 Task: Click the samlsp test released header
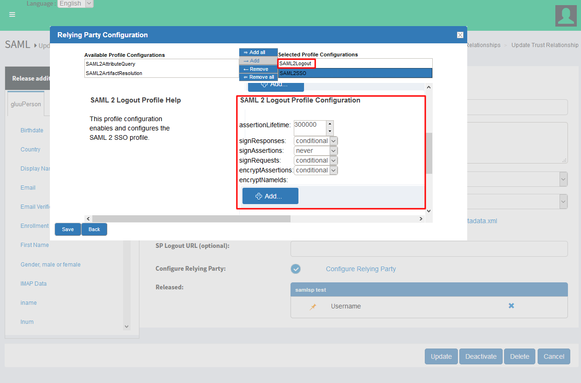[x=429, y=290]
